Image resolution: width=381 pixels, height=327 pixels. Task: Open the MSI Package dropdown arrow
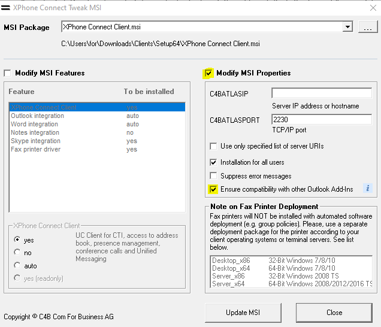pyautogui.click(x=347, y=27)
